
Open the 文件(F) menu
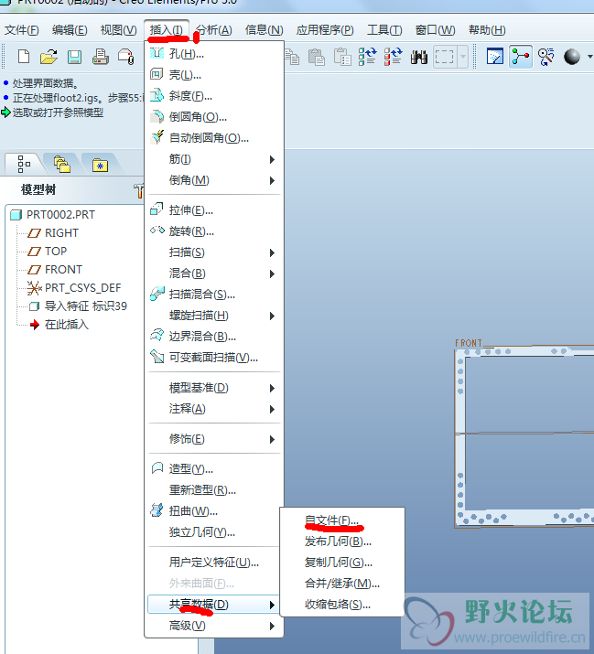[x=22, y=30]
